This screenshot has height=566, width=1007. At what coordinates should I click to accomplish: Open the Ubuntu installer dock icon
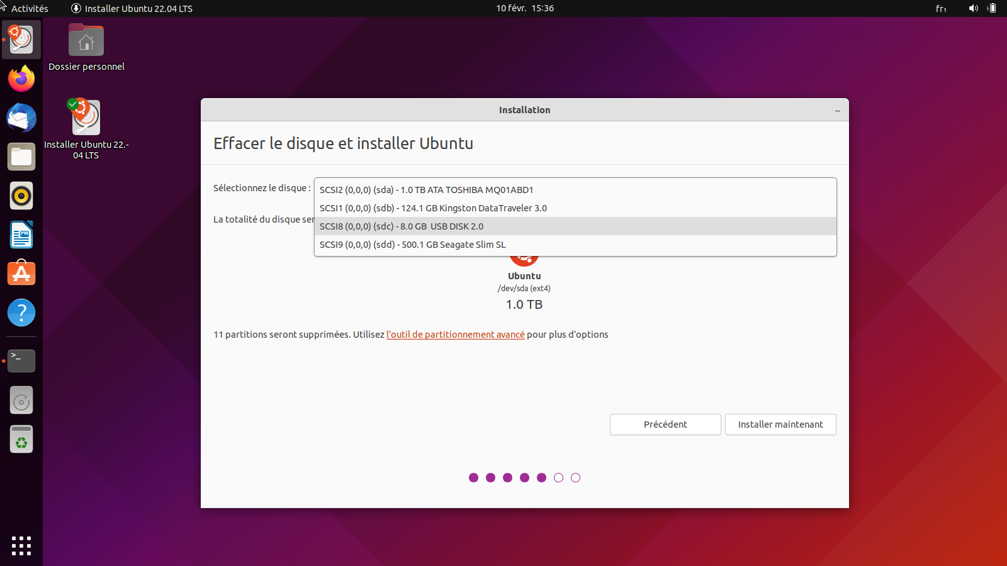pos(21,40)
